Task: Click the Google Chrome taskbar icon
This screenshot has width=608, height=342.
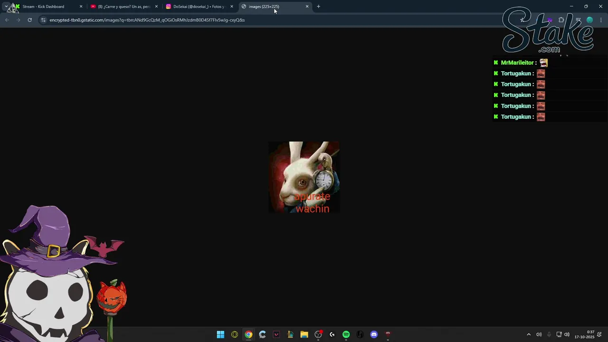Action: (x=248, y=334)
